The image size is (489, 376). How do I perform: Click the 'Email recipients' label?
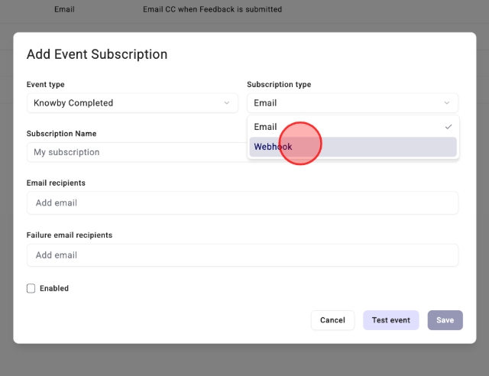point(56,183)
